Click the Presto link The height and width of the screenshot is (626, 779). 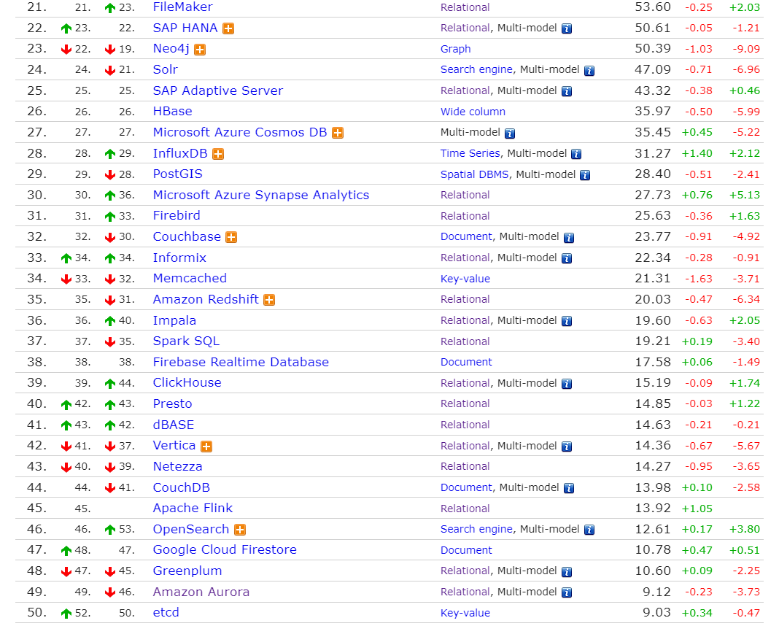(x=172, y=404)
